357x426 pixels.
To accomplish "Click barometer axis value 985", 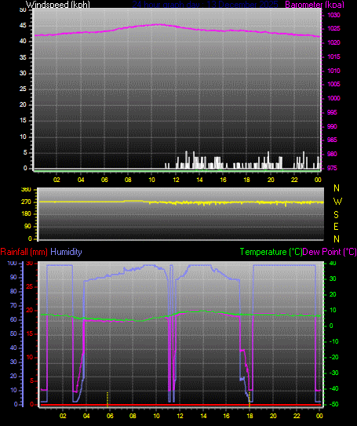I will pyautogui.click(x=332, y=140).
